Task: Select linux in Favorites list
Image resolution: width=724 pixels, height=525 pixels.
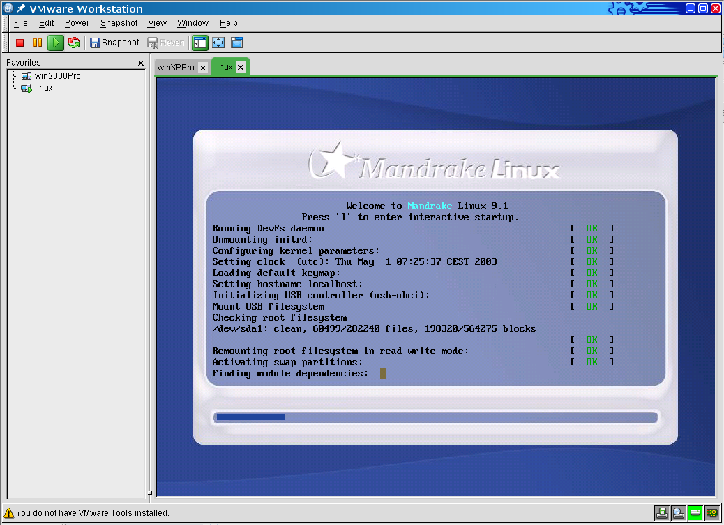Action: (44, 88)
